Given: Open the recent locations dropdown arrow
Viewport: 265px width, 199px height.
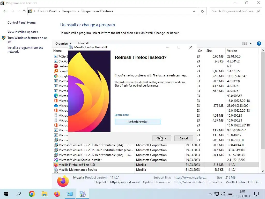Looking at the screenshot, I should [19, 11].
